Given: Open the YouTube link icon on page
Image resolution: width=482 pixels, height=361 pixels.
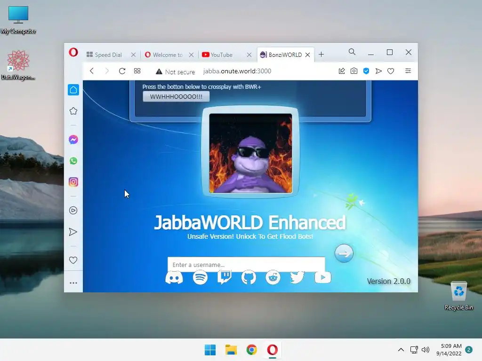Looking at the screenshot, I should 323,277.
